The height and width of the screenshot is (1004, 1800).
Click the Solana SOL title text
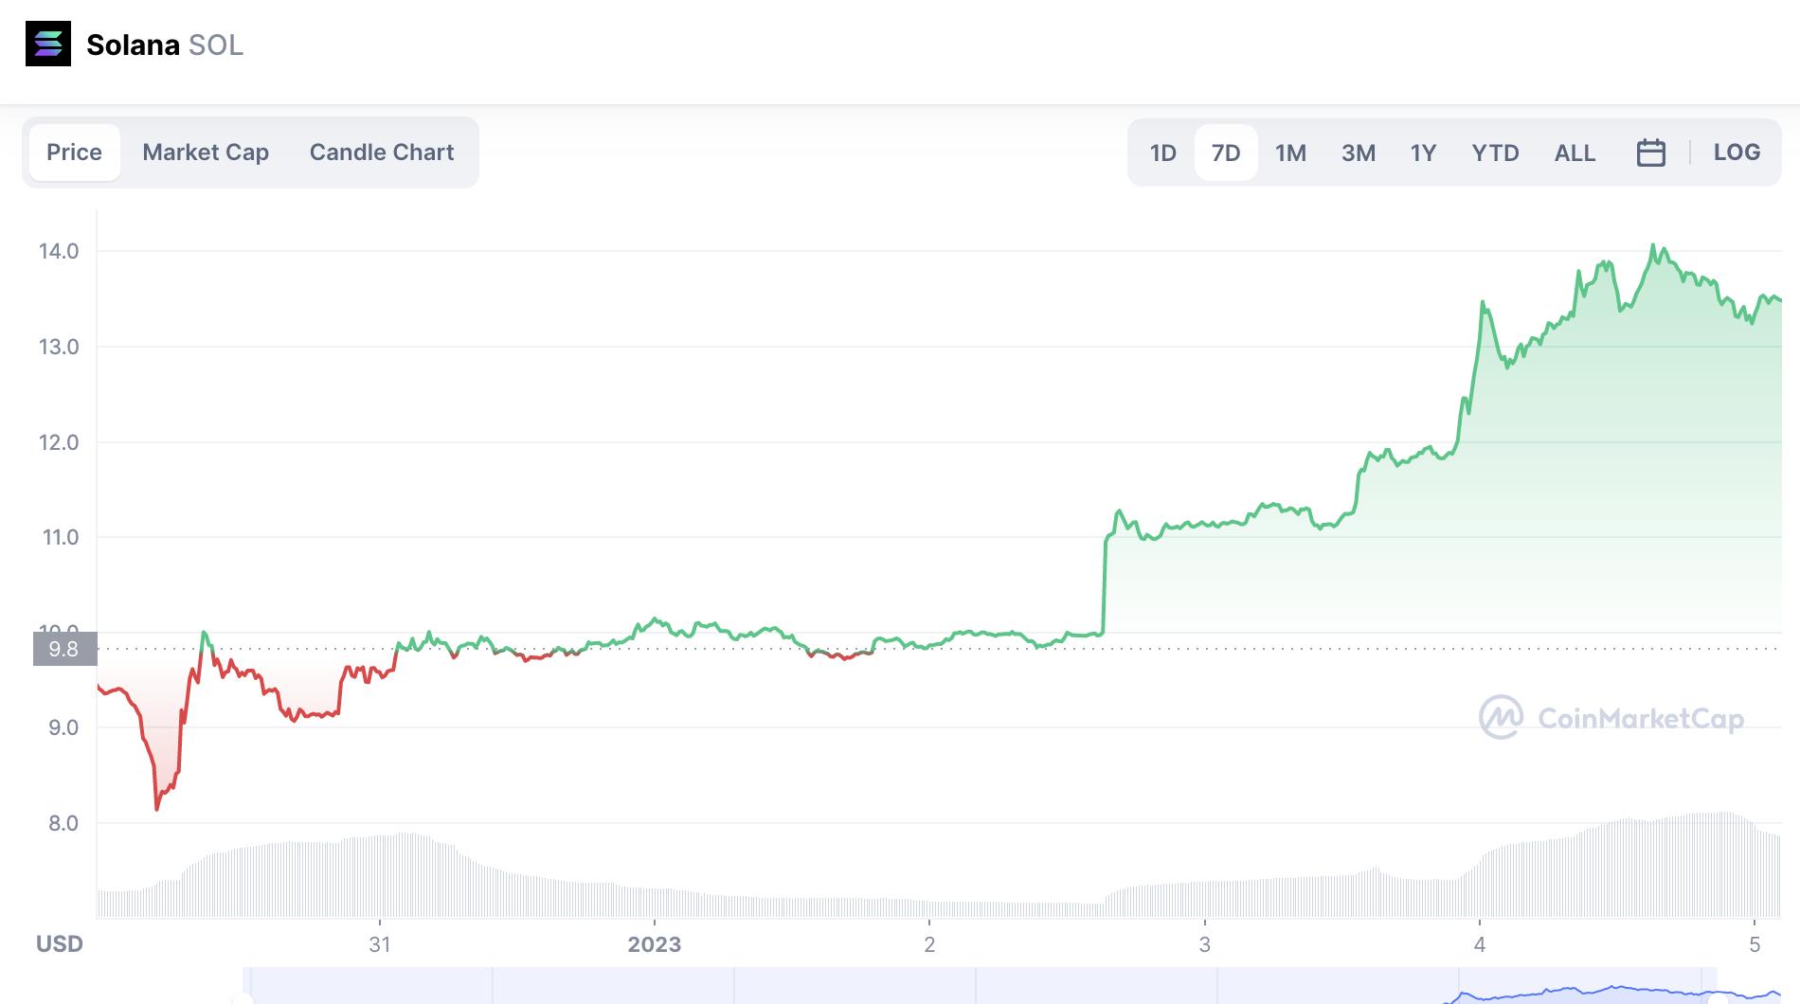(x=165, y=45)
